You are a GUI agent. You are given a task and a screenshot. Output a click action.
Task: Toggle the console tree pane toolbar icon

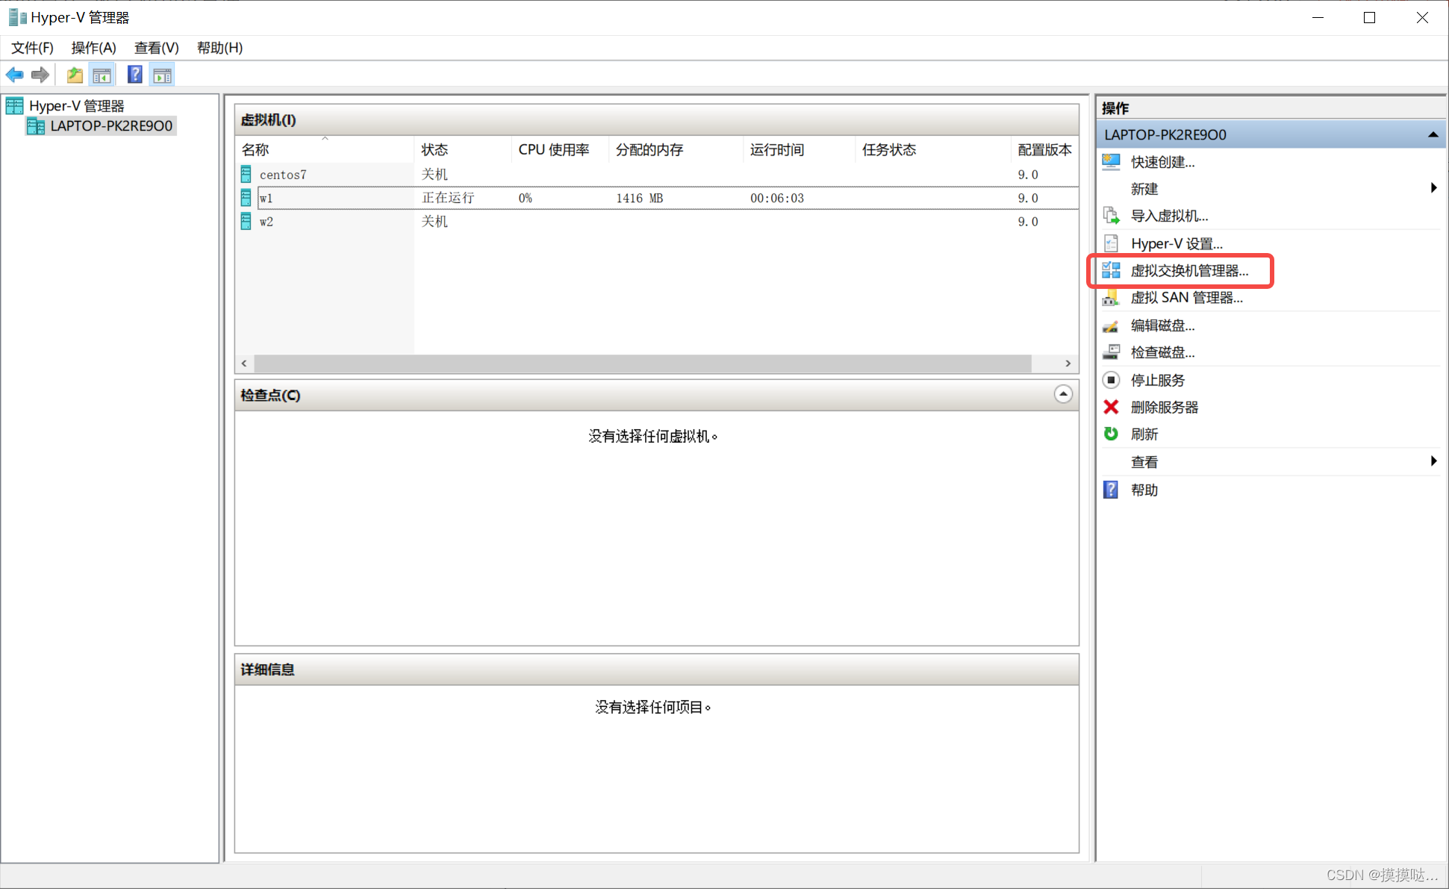pyautogui.click(x=102, y=75)
